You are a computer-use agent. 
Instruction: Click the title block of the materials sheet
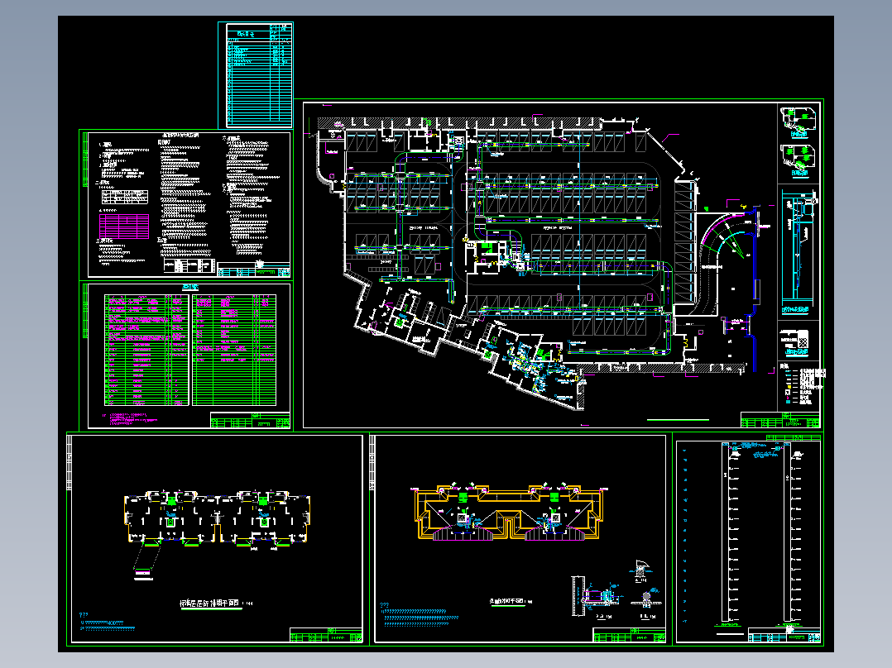tap(250, 420)
